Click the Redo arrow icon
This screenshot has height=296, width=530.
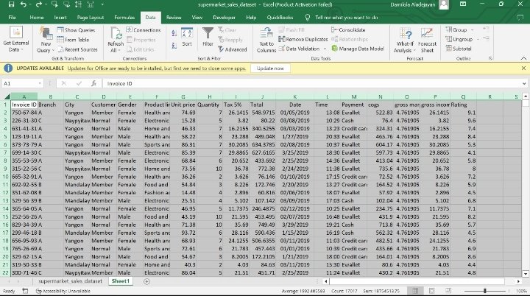click(38, 4)
